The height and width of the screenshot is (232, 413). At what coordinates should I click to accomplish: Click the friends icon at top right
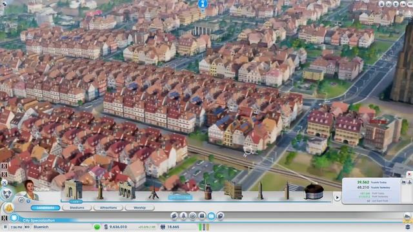pyautogui.click(x=403, y=4)
